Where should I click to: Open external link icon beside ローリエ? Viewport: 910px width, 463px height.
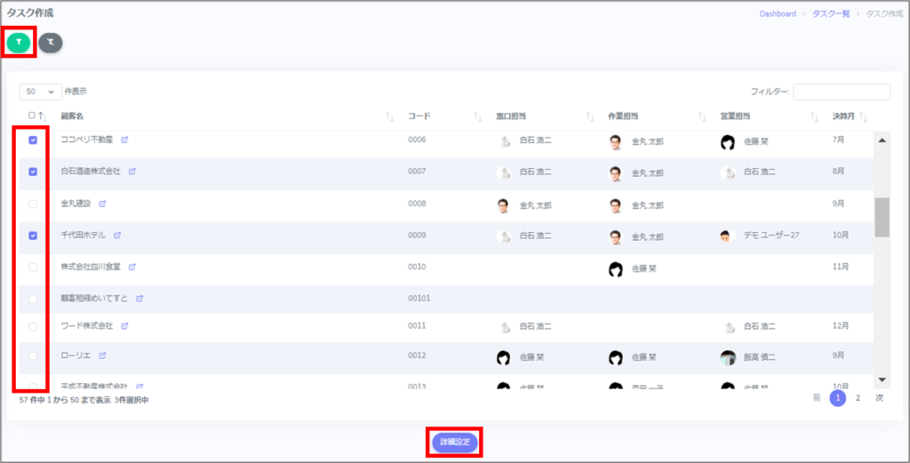point(102,356)
